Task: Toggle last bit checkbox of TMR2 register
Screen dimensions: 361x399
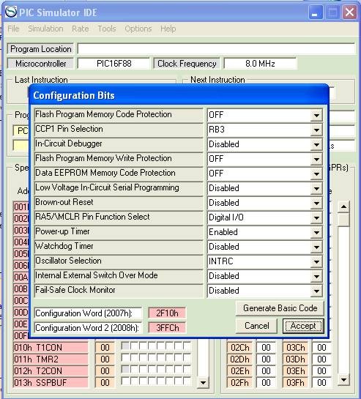Action: pos(187,358)
